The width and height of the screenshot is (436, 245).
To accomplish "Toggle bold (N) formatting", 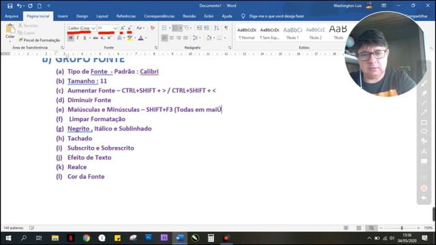I will click(71, 38).
